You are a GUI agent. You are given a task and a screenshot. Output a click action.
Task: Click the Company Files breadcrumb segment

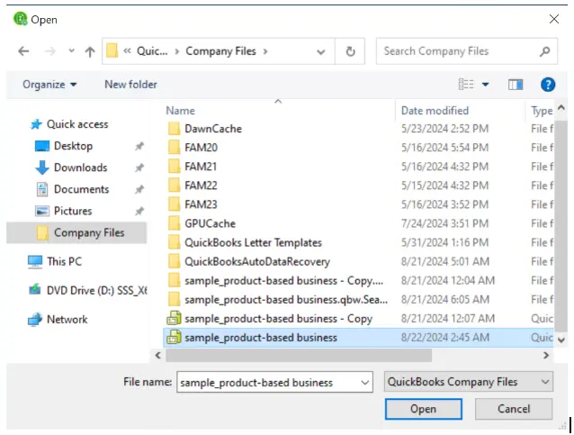coord(220,51)
